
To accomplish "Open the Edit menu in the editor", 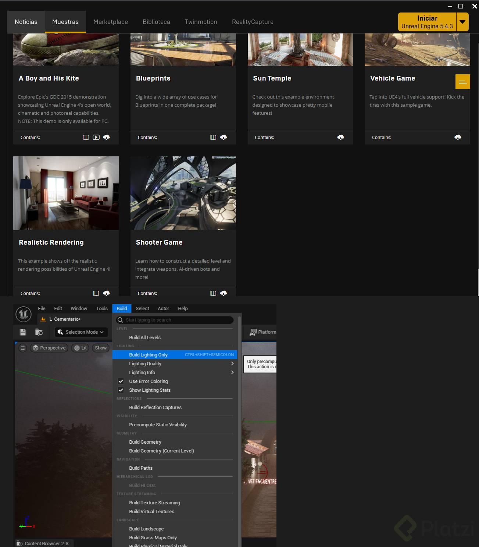I will point(58,308).
